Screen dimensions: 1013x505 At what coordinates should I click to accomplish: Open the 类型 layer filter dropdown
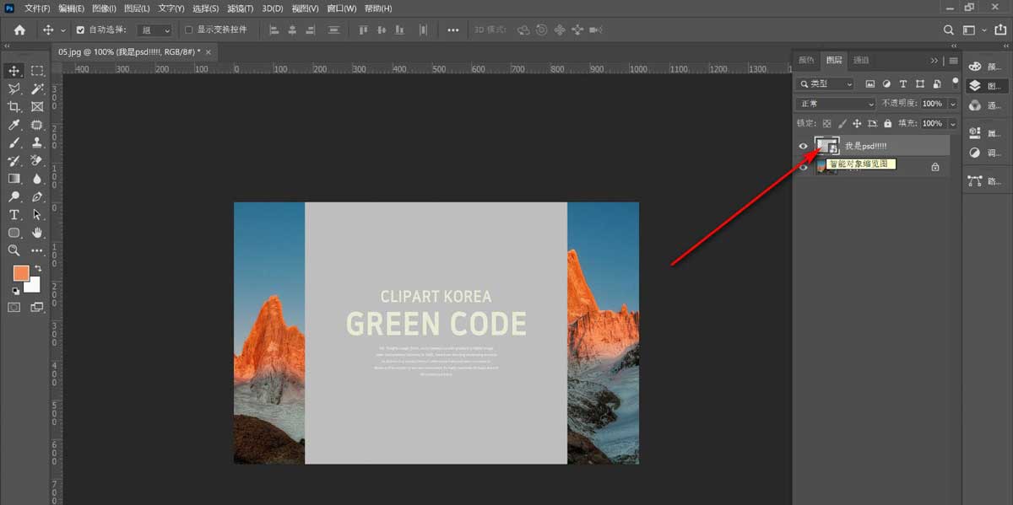coord(826,84)
